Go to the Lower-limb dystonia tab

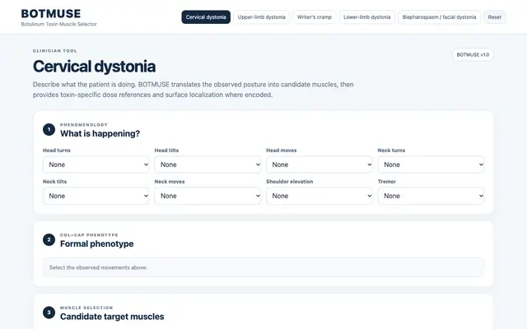click(367, 17)
